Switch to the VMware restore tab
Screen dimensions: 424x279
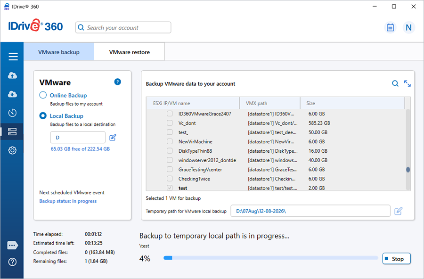129,52
